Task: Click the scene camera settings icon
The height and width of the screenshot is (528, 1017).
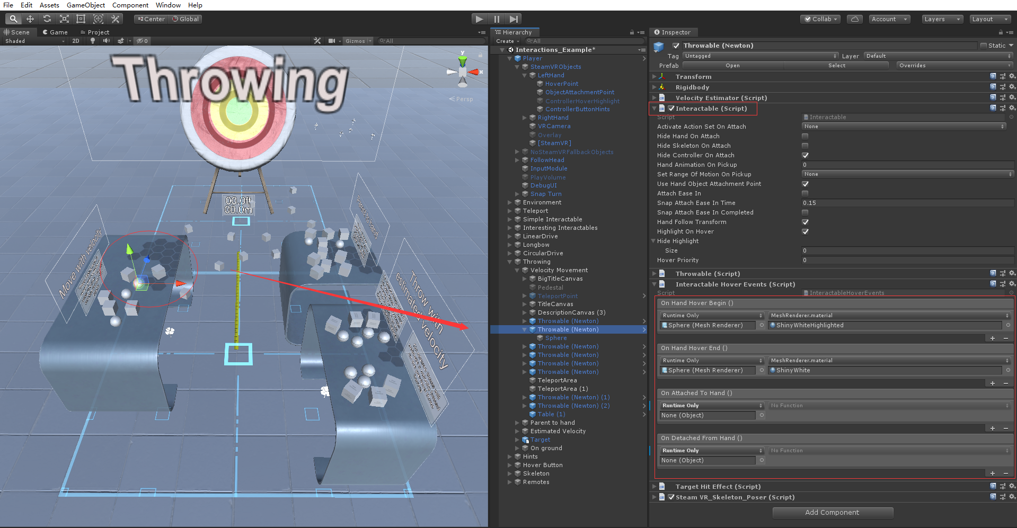Action: click(332, 41)
